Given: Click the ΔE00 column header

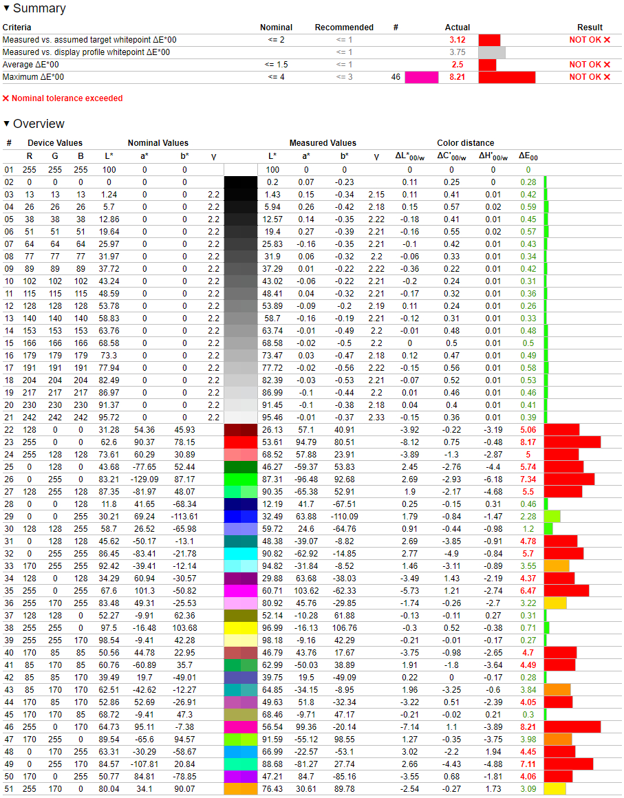Looking at the screenshot, I should [x=528, y=156].
